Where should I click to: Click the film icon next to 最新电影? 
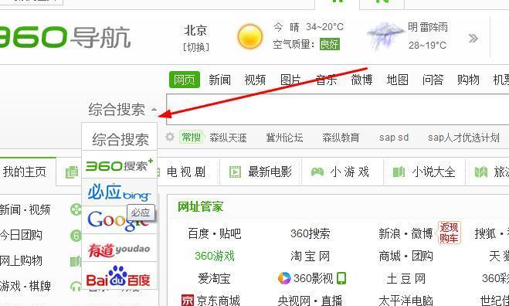[x=235, y=172]
